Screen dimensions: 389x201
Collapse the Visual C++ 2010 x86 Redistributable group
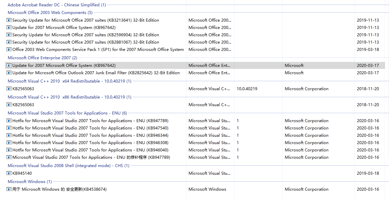click(70, 97)
